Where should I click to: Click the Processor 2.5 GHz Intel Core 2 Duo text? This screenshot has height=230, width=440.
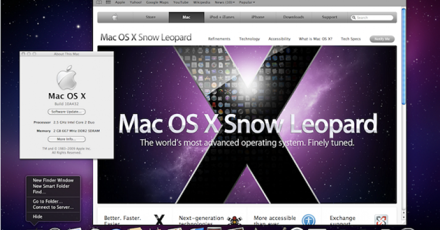(64, 123)
